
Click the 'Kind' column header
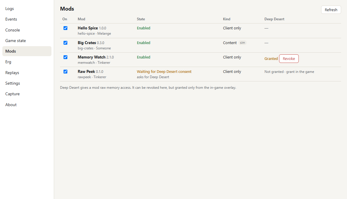[227, 19]
